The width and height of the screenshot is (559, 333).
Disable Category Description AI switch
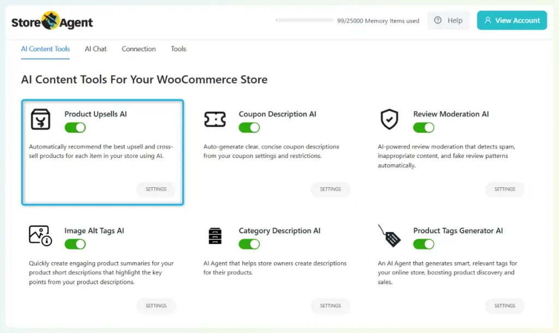point(249,244)
